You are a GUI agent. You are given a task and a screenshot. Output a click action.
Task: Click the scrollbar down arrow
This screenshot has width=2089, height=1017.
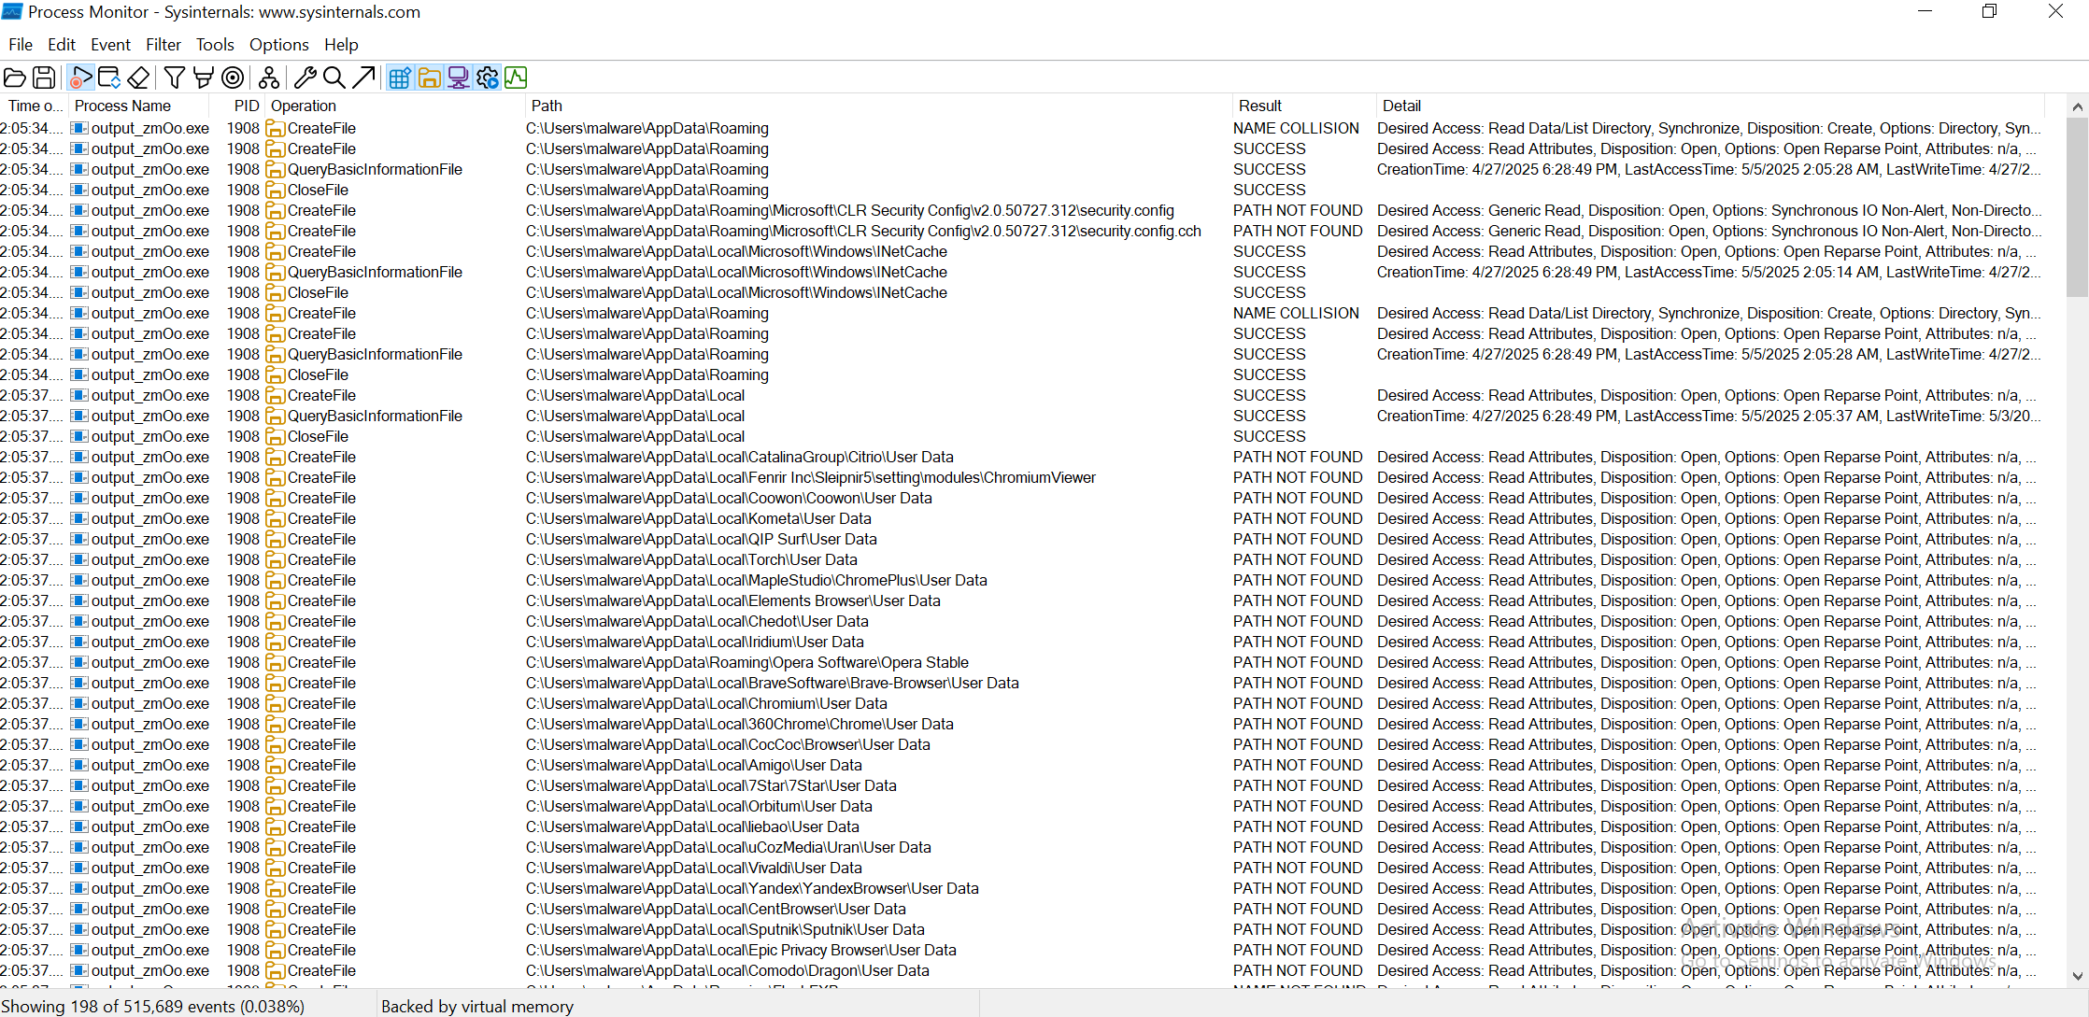click(2078, 977)
